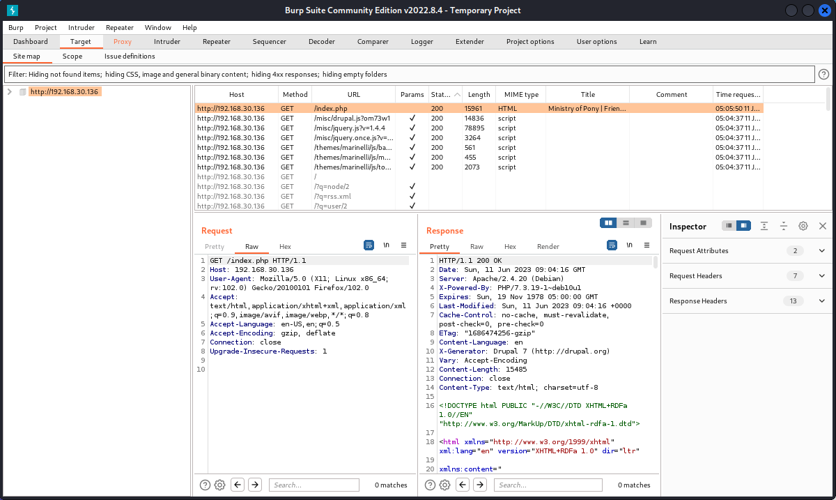Switch to tabbed request/response layout
The width and height of the screenshot is (836, 500).
point(643,222)
